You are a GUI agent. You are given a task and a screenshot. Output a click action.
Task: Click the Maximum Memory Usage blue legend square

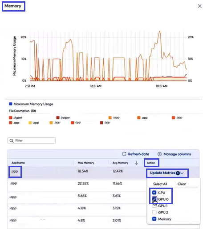coord(11,104)
